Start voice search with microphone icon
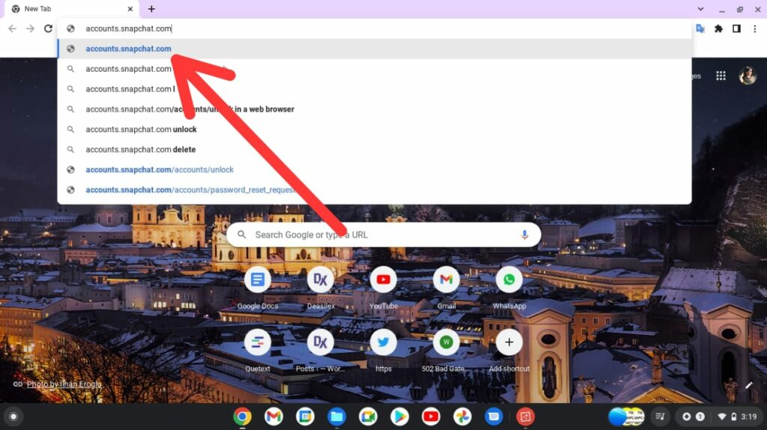Viewport: 767px width, 430px height. coord(524,235)
